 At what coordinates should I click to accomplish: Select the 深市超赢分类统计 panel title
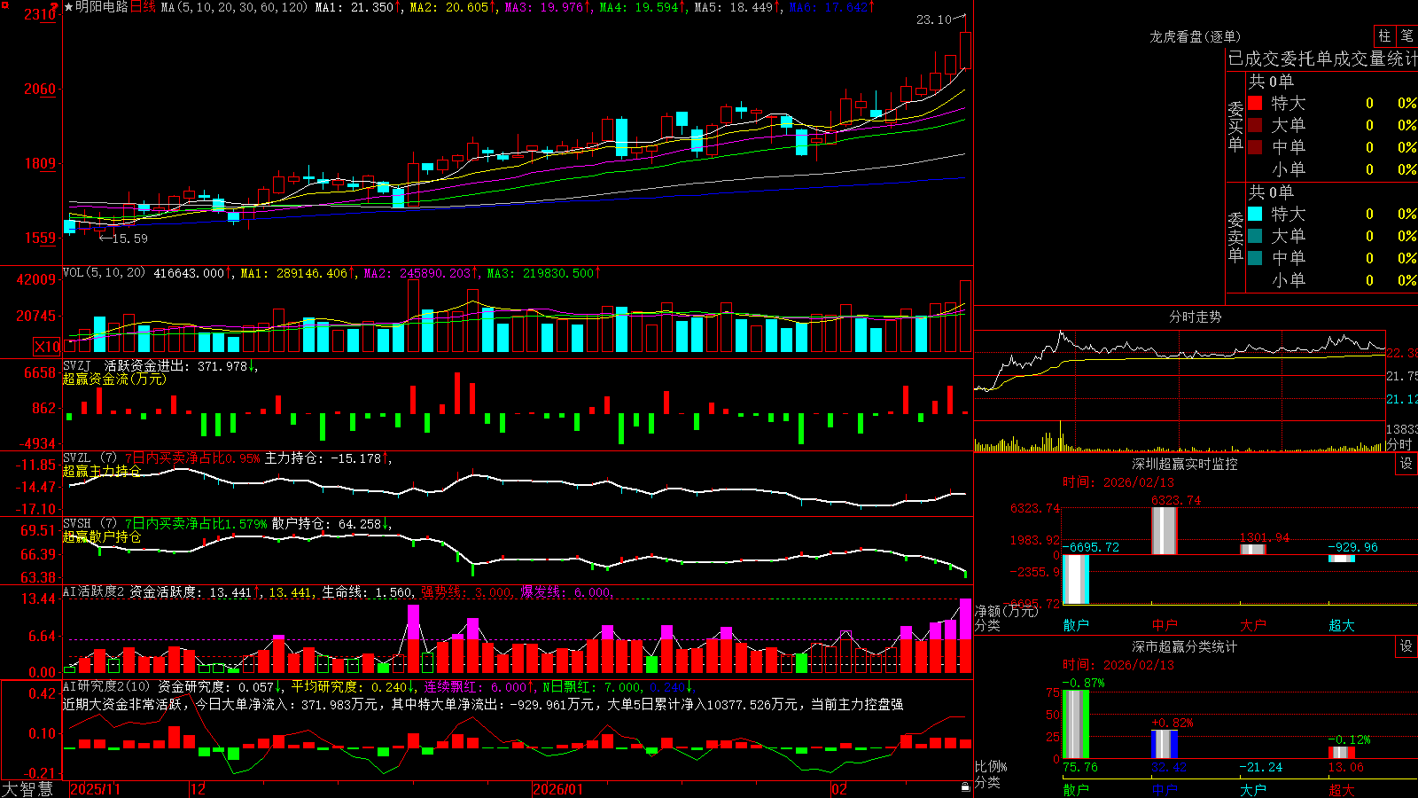pyautogui.click(x=1184, y=646)
